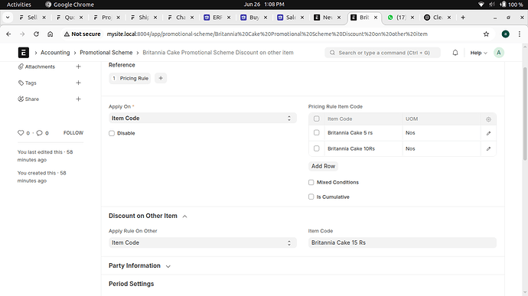Click the ERPNext home logo icon
The width and height of the screenshot is (528, 296).
(x=23, y=53)
